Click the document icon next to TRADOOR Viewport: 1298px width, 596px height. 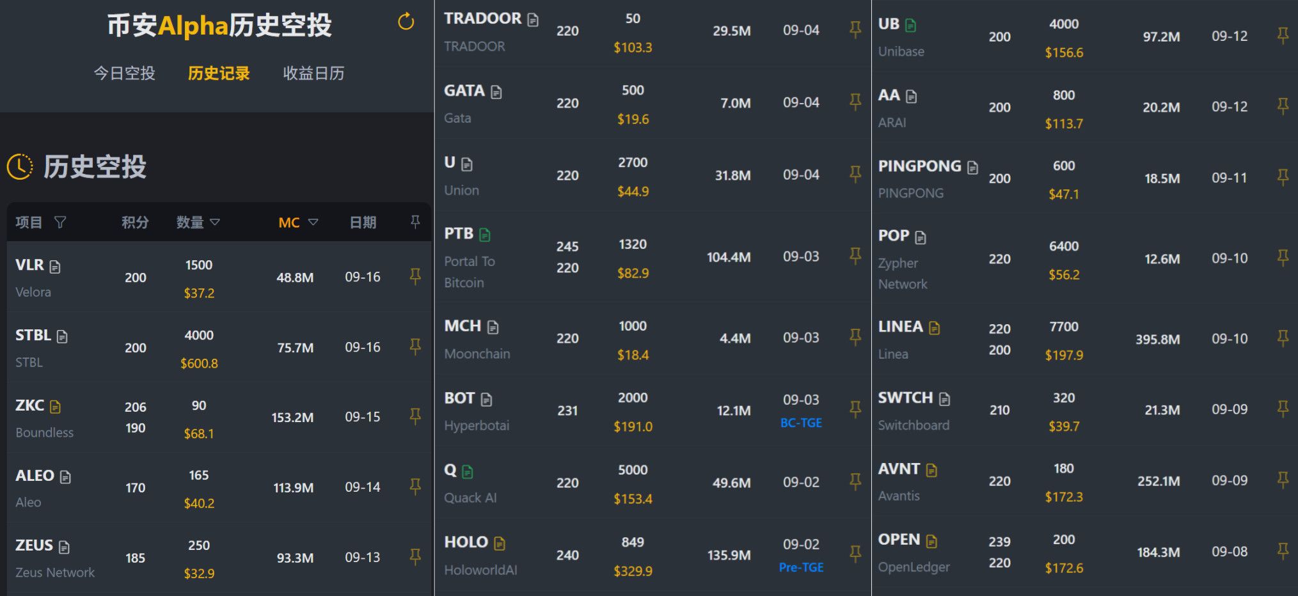[x=533, y=20]
